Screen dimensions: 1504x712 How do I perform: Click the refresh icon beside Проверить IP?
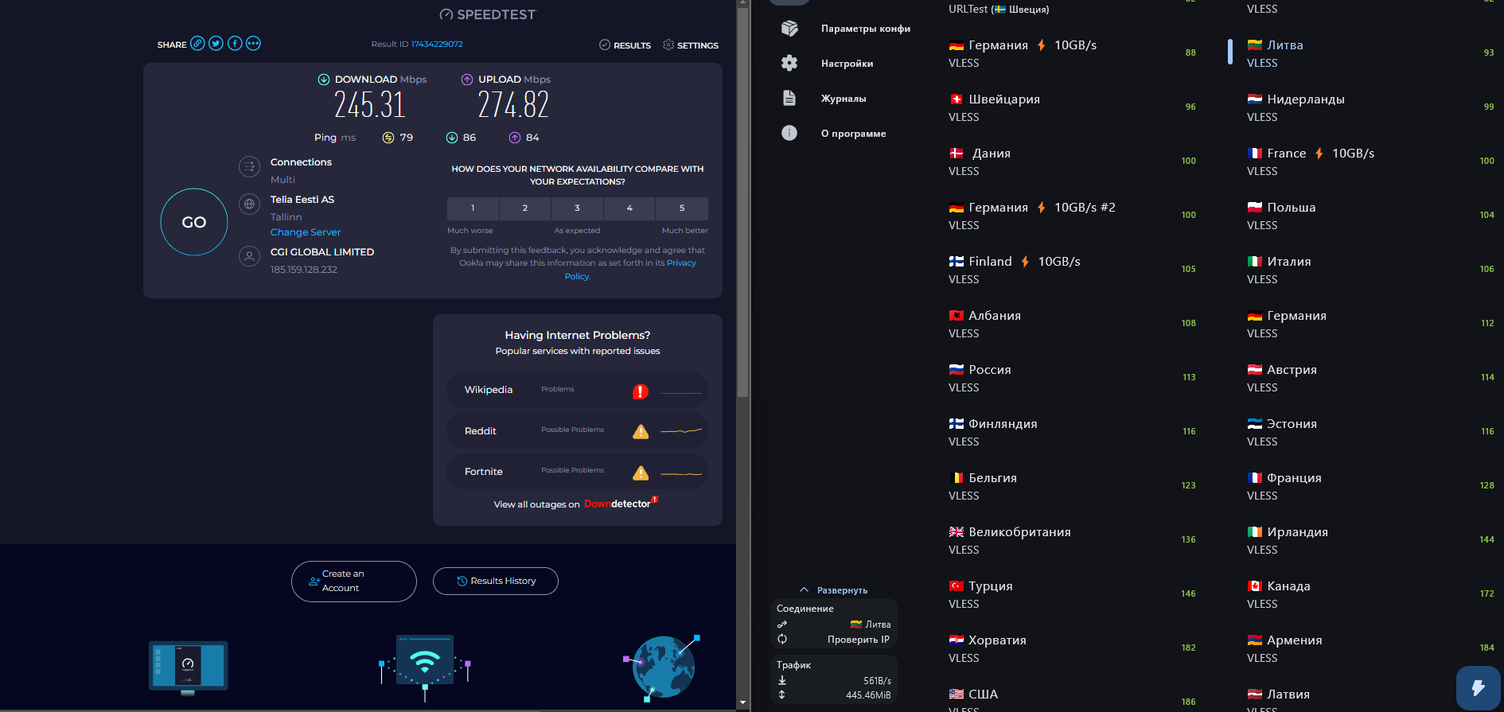782,639
